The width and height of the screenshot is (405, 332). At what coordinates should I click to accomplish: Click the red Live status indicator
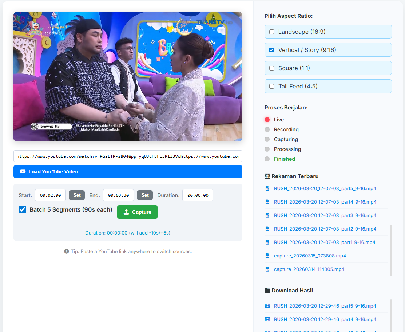pyautogui.click(x=267, y=120)
